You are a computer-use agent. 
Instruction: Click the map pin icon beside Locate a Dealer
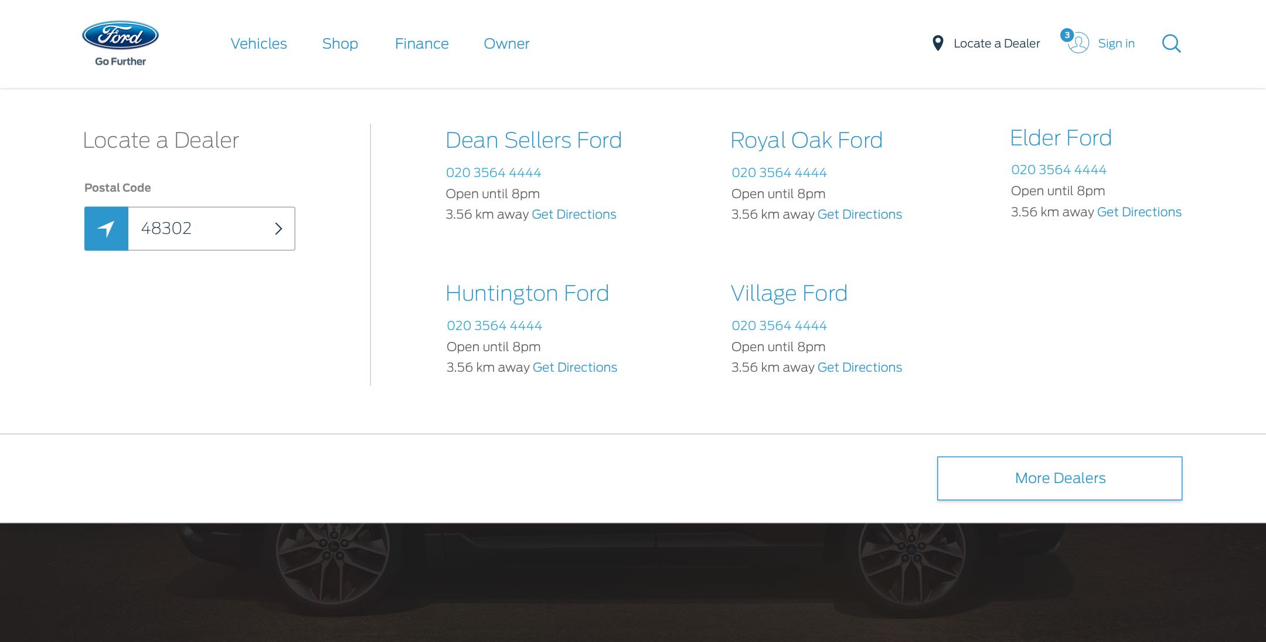[x=938, y=43]
